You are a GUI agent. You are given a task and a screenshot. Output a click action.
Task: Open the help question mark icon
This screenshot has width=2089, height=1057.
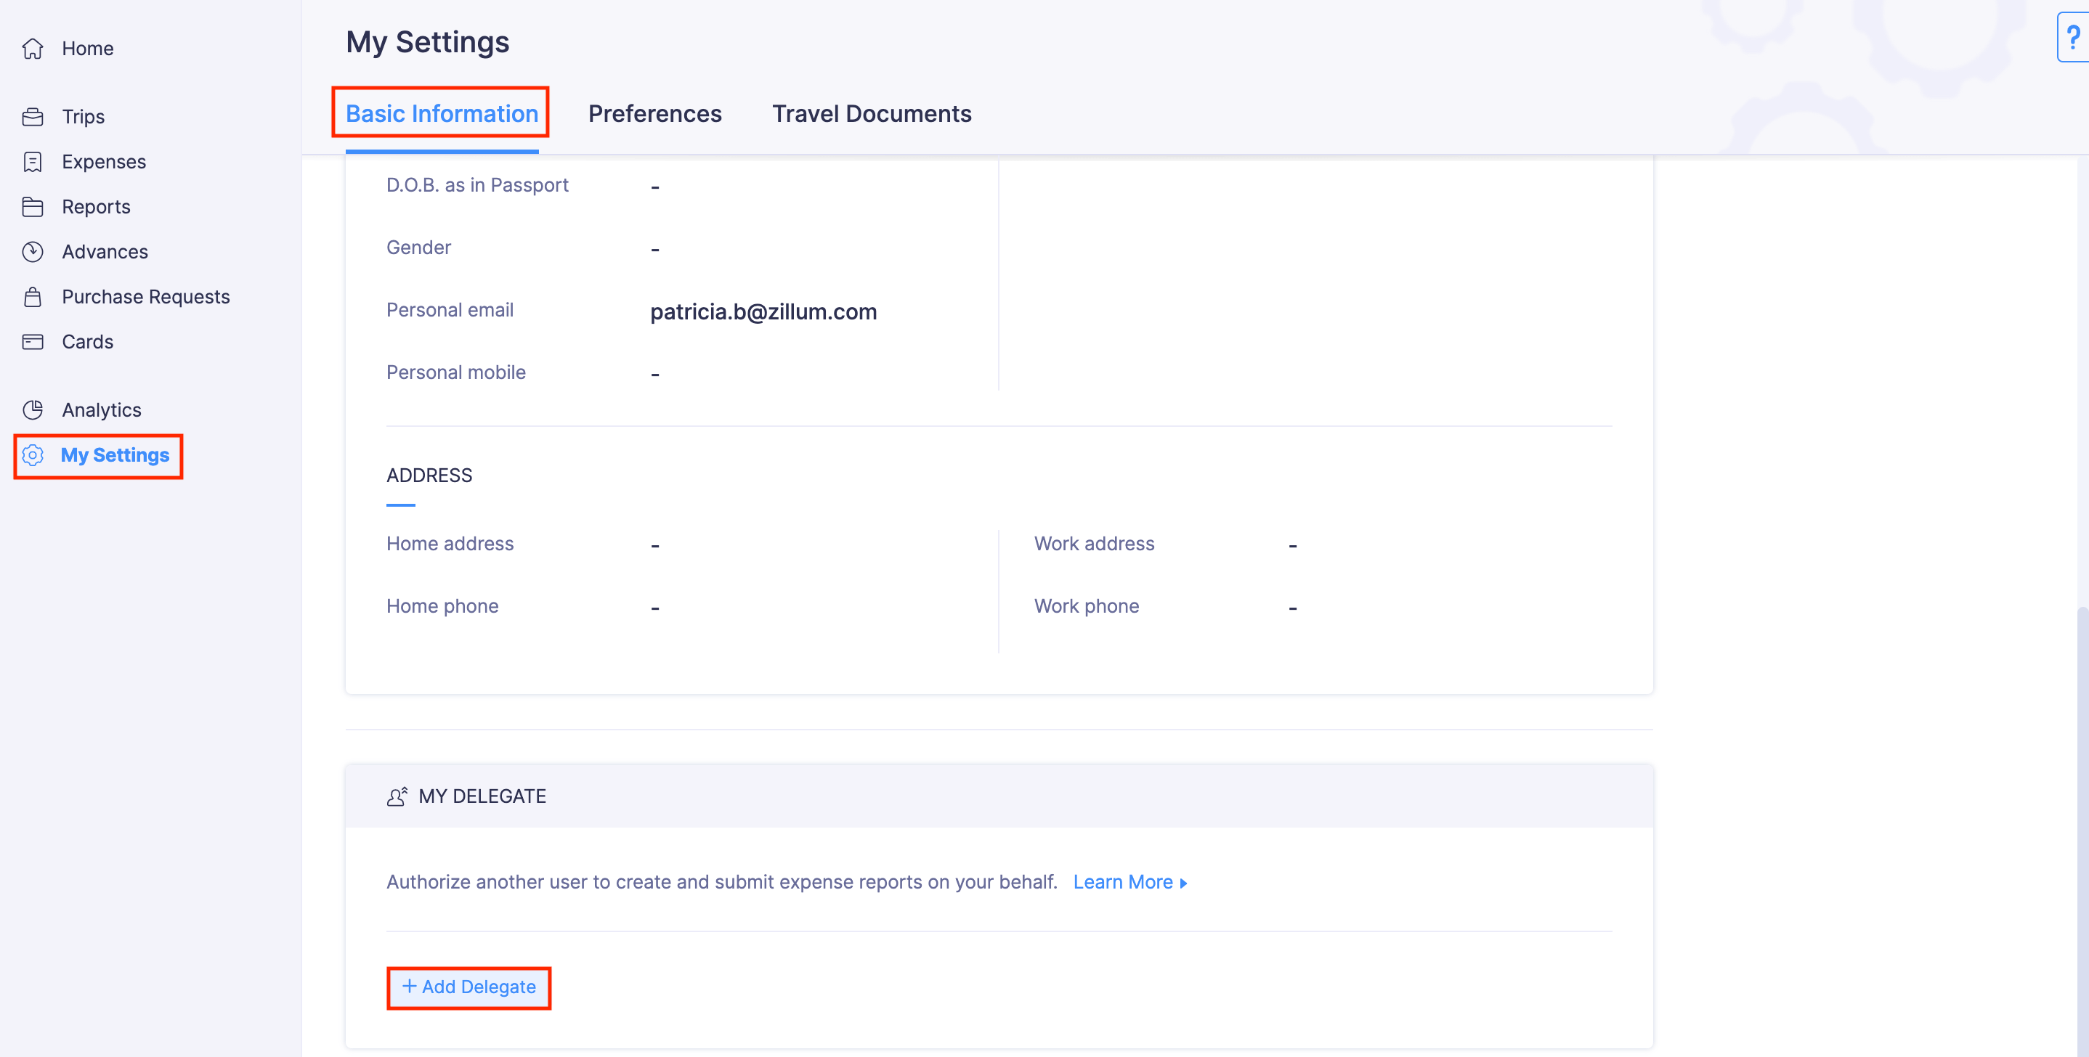click(x=2073, y=37)
